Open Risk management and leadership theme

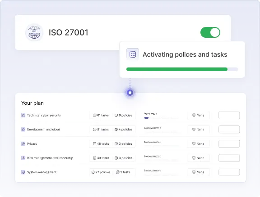click(x=50, y=158)
